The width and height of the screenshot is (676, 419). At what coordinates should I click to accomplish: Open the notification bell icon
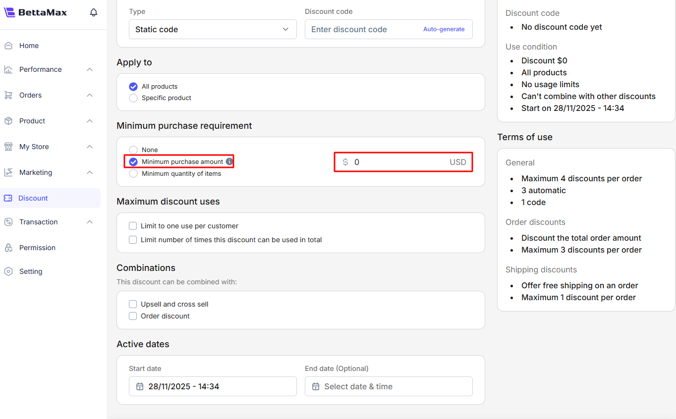pos(93,12)
